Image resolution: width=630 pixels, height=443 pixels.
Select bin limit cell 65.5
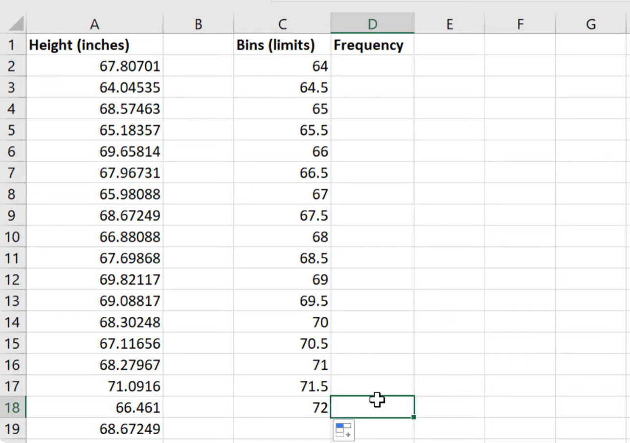click(282, 130)
